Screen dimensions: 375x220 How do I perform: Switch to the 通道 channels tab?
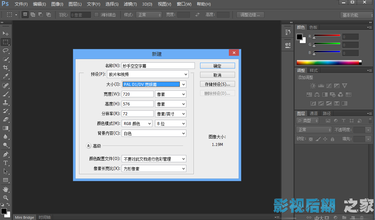[x=314, y=114]
